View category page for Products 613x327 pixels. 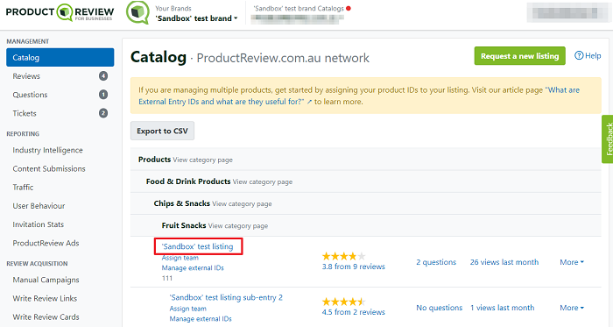click(x=202, y=160)
